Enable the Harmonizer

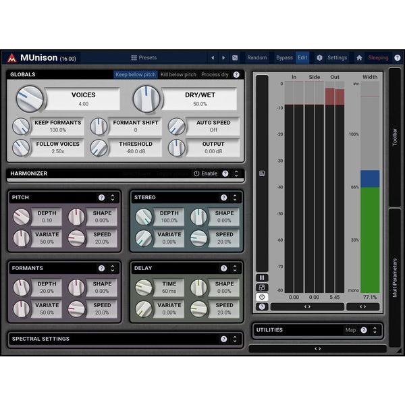206,173
